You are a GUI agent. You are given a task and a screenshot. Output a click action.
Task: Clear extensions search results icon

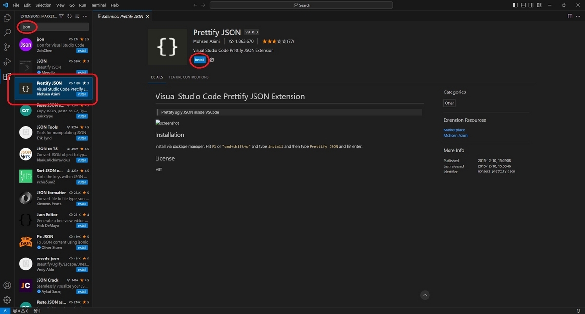coord(77,16)
